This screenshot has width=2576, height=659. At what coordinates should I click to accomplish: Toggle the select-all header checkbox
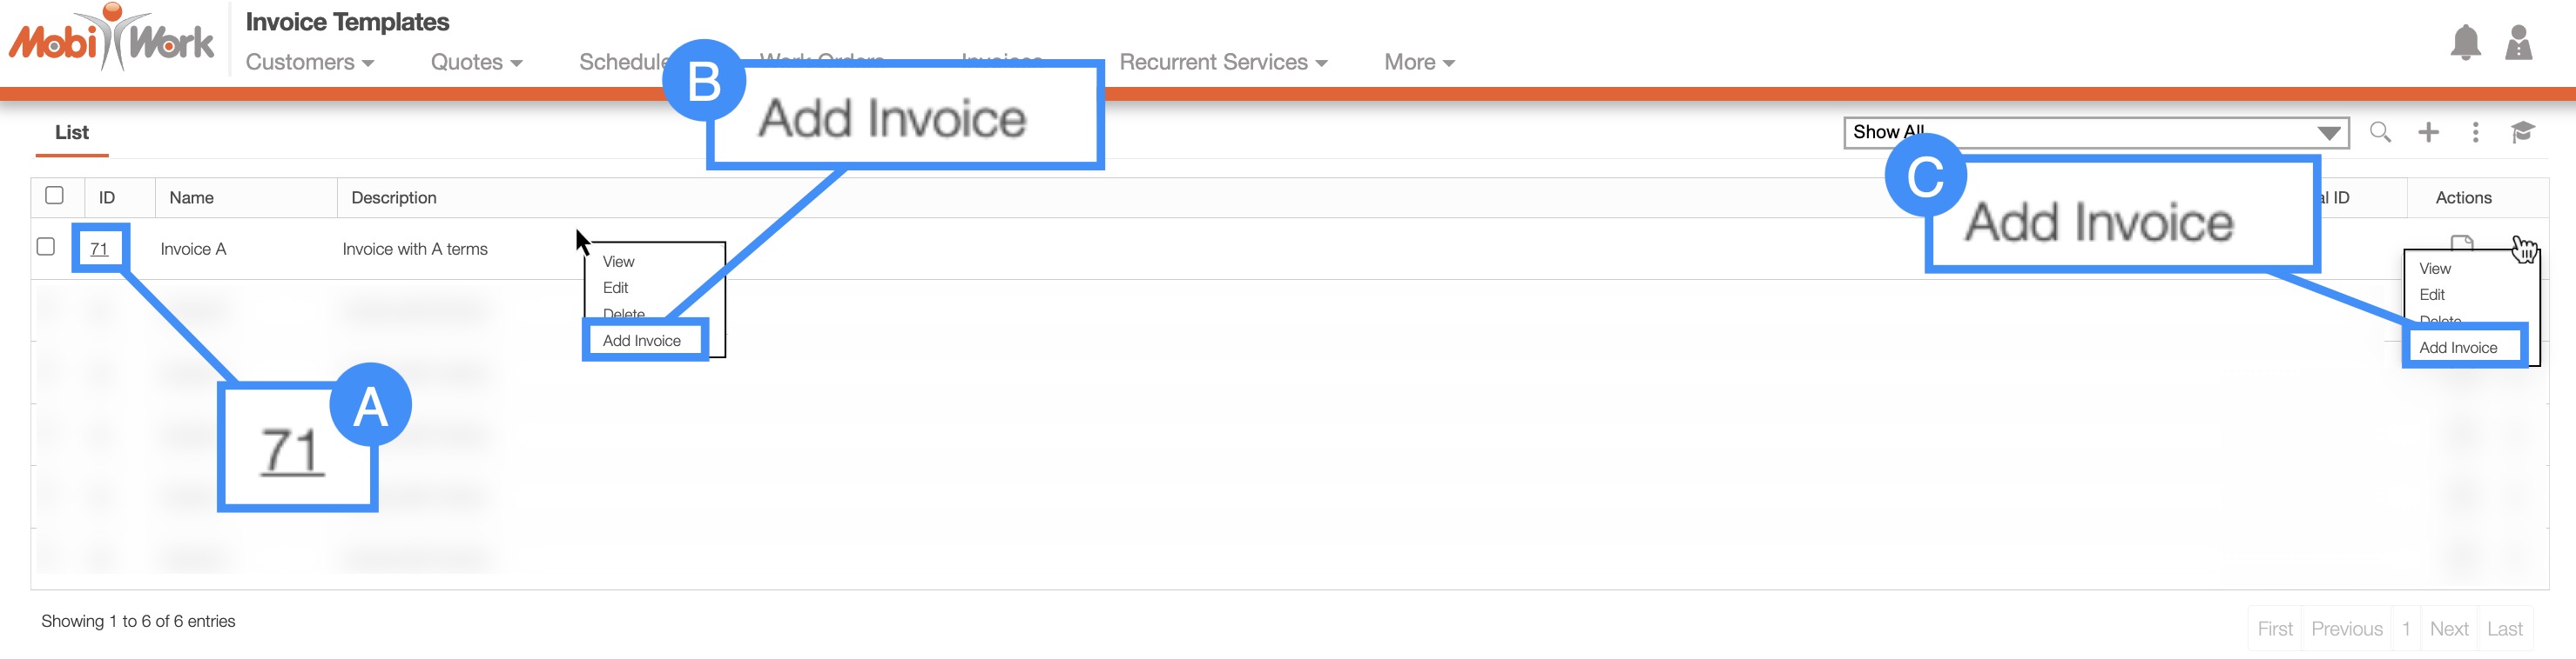pos(55,196)
